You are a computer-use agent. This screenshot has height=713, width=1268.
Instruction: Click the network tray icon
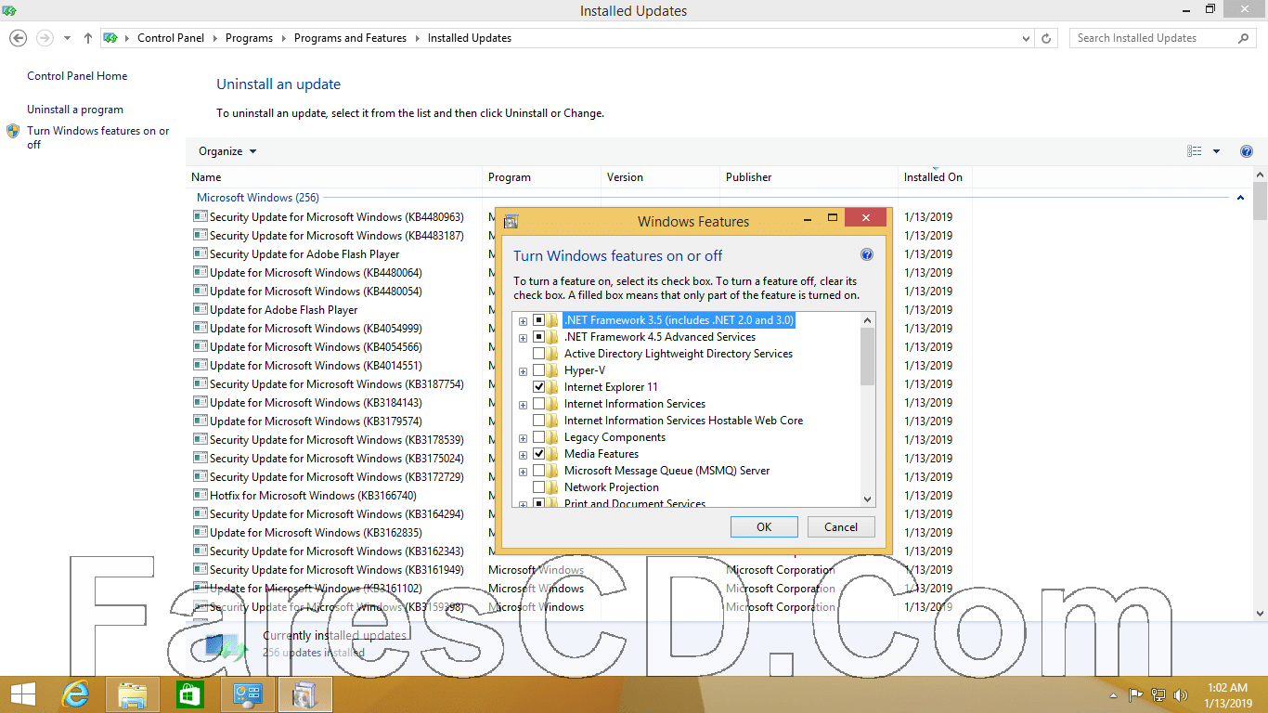(x=1158, y=694)
